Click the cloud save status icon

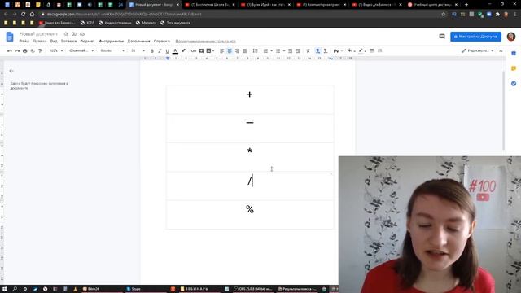pyautogui.click(x=82, y=34)
